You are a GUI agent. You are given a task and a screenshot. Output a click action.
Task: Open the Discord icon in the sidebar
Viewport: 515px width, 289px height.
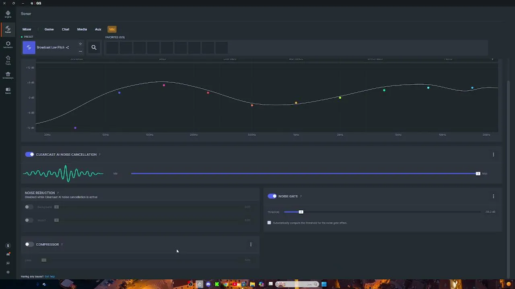pyautogui.click(x=8, y=254)
